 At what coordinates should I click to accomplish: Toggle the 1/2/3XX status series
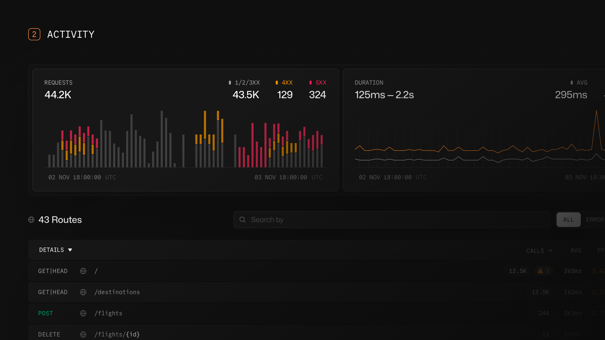244,83
